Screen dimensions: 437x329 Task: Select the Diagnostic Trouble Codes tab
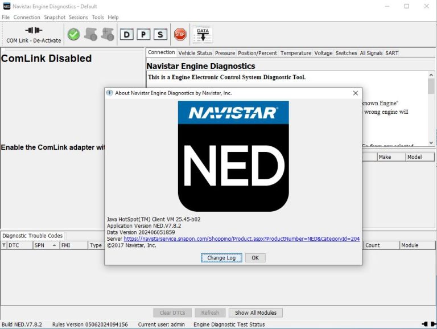(x=32, y=236)
